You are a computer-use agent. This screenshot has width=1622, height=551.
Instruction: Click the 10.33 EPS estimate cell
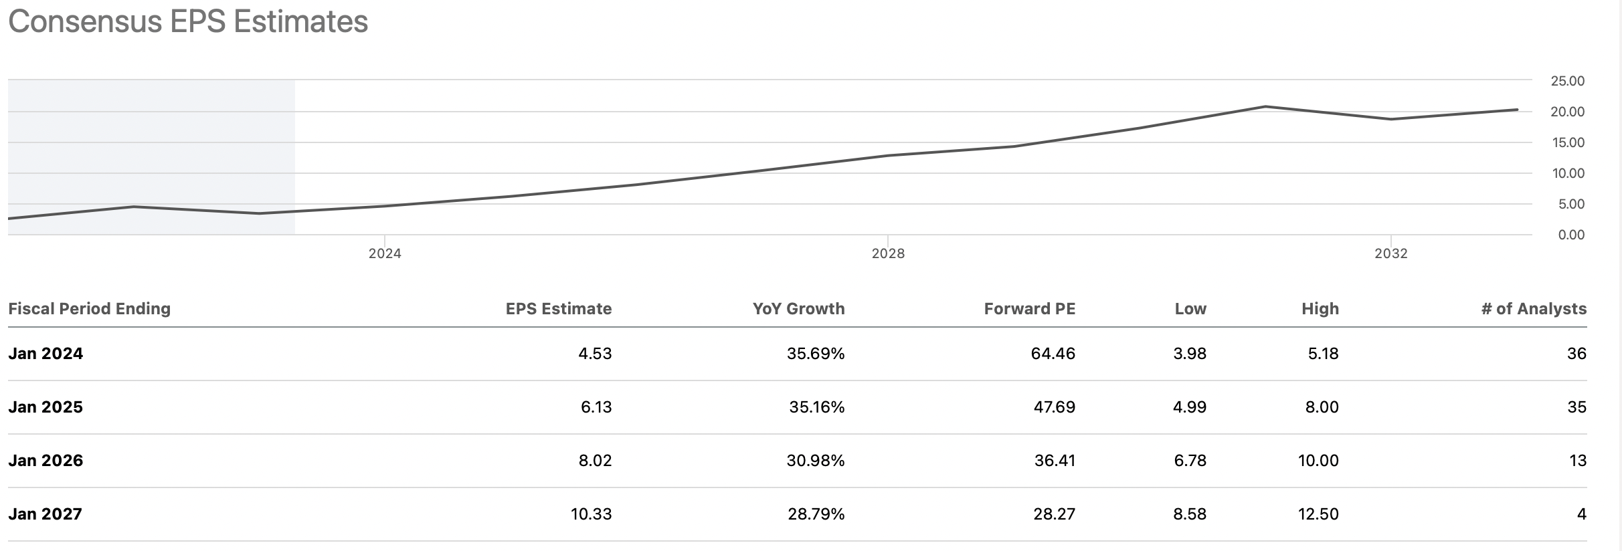591,514
